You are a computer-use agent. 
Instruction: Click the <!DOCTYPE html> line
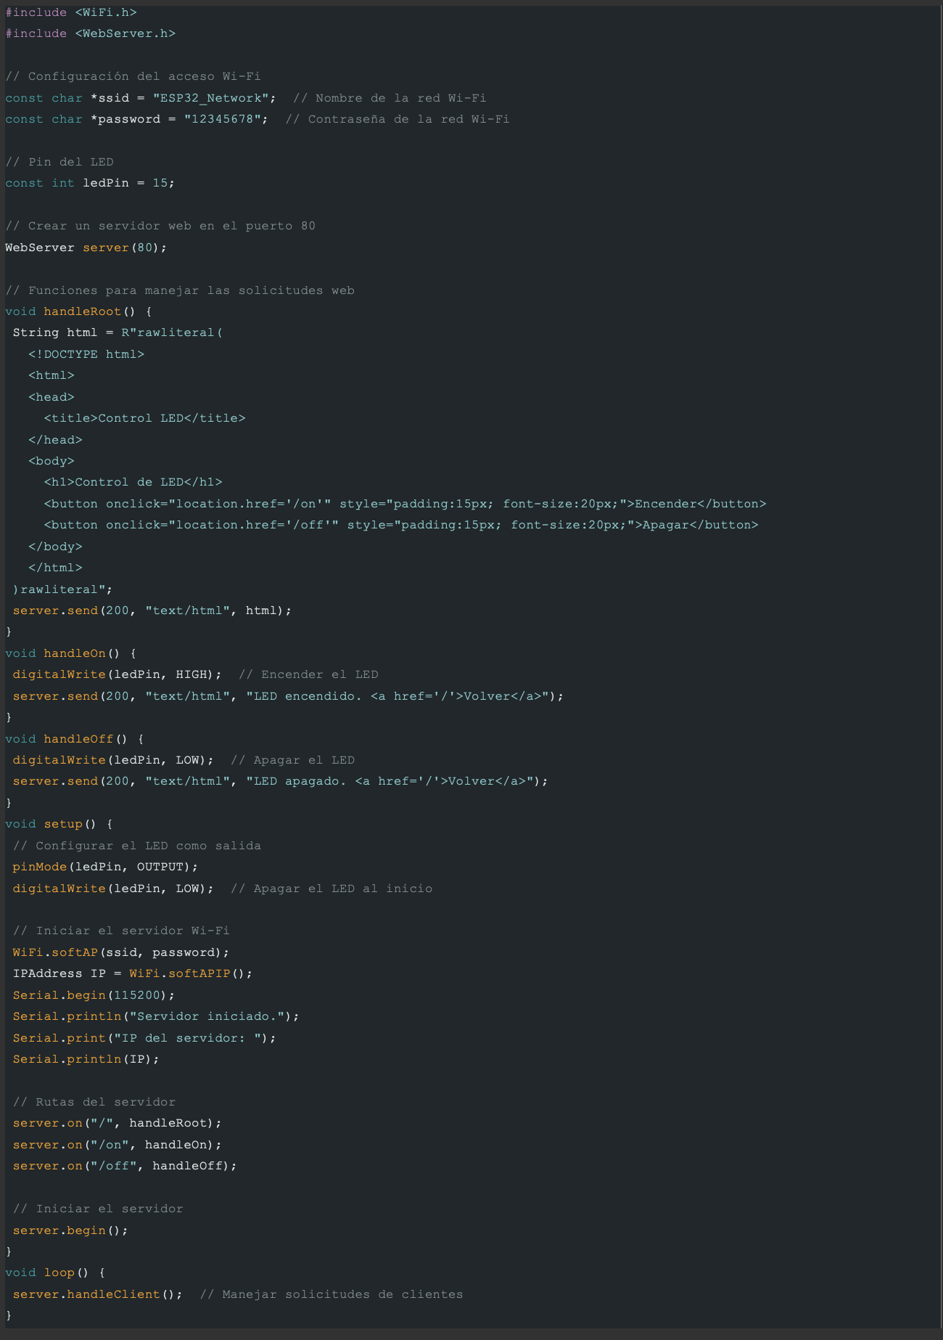point(86,354)
